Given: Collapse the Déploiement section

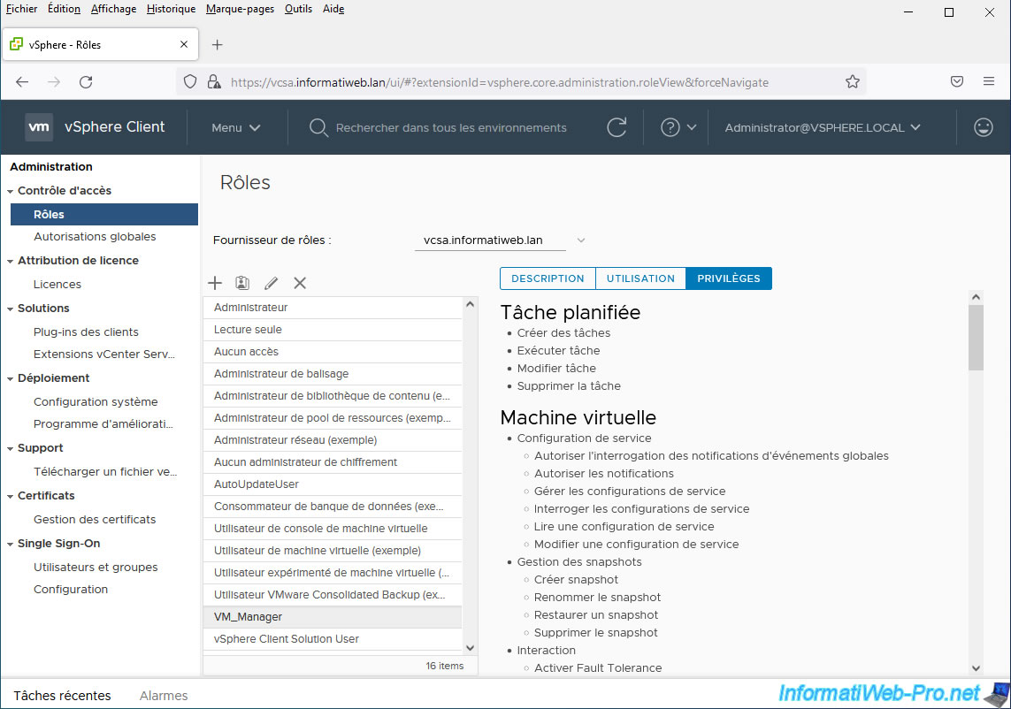Looking at the screenshot, I should 11,378.
